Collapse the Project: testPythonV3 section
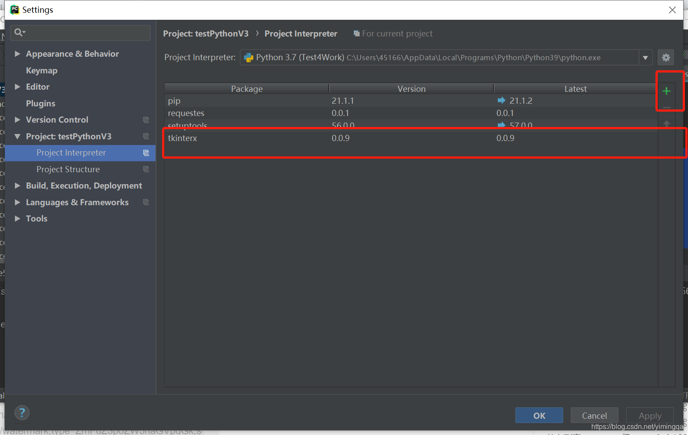The image size is (688, 435). pos(18,136)
